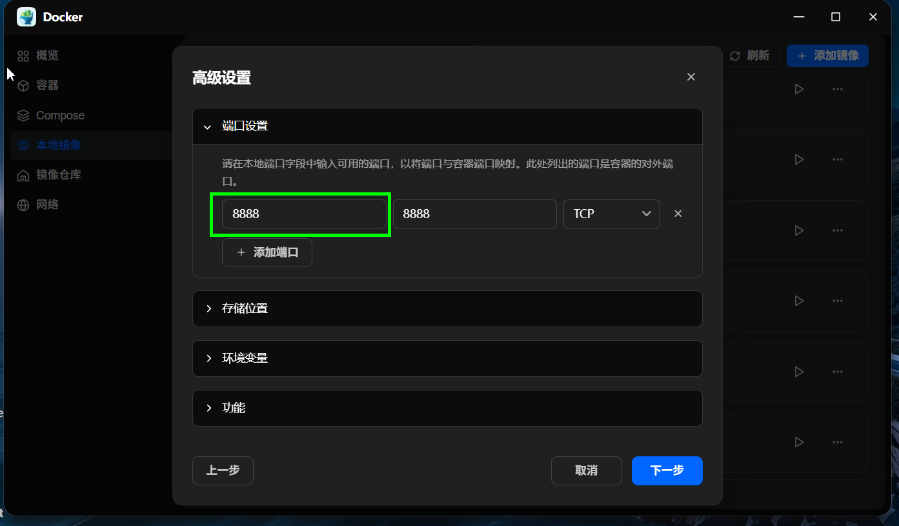
Task: Open the 概览 overview panel icon
Action: pyautogui.click(x=23, y=56)
